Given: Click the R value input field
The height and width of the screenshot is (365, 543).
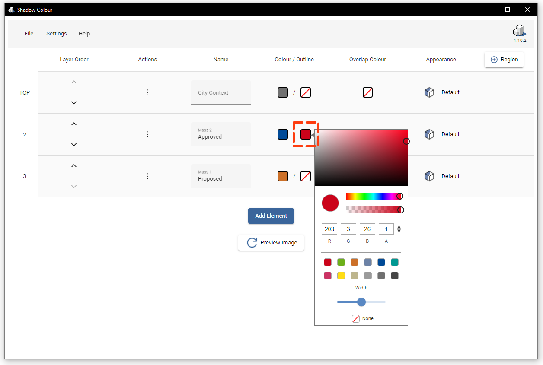Looking at the screenshot, I should (x=329, y=229).
